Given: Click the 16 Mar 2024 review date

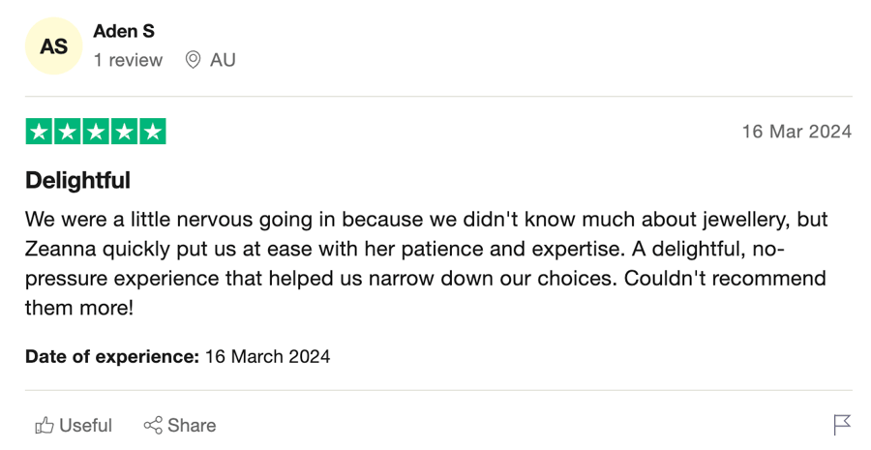Looking at the screenshot, I should 796,132.
